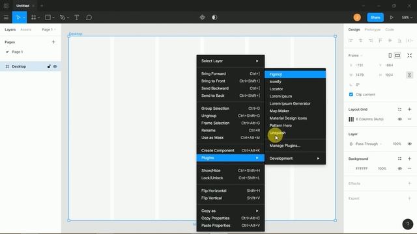Select Bring to Front menu item
417x234 pixels.
(x=230, y=81)
